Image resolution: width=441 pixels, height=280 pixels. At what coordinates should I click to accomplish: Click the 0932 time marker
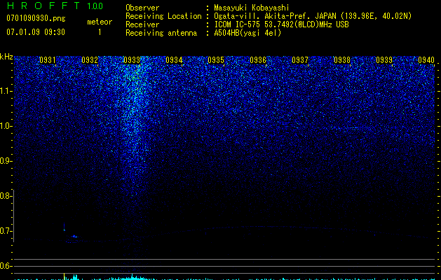[90, 60]
